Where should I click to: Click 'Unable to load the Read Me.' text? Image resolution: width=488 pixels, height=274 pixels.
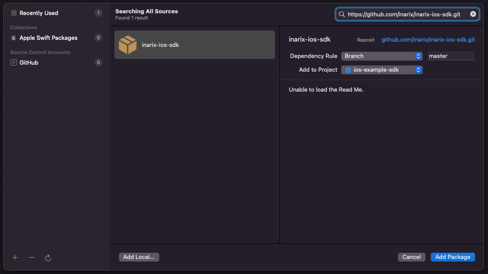(326, 90)
